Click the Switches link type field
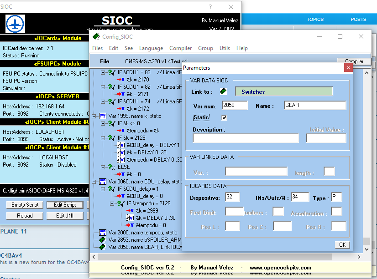Viewport: 377px width, 279px height. pos(283,91)
